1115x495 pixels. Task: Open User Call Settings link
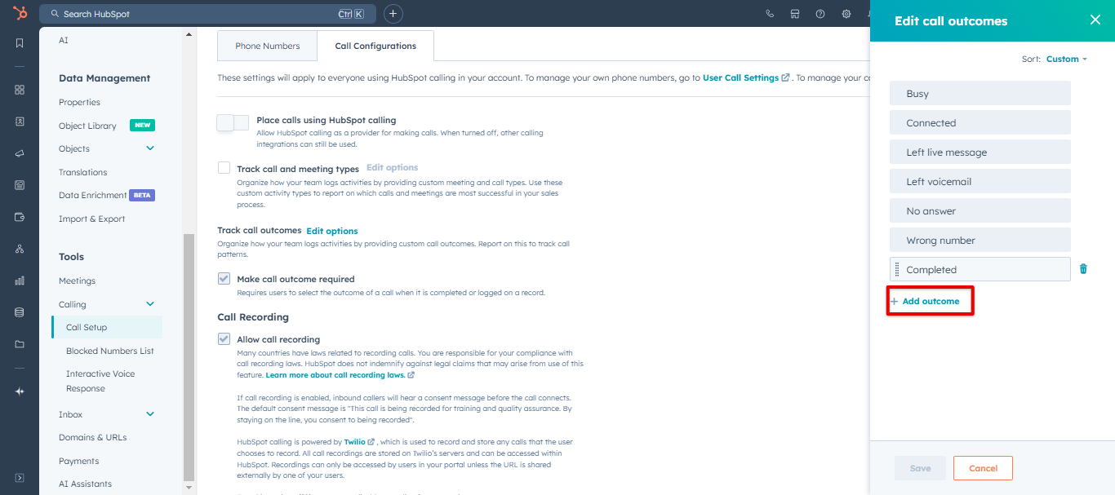click(740, 78)
